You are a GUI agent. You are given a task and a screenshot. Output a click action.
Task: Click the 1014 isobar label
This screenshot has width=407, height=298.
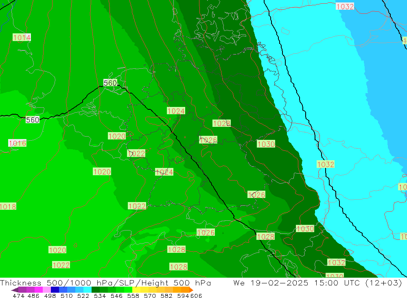[x=22, y=37]
